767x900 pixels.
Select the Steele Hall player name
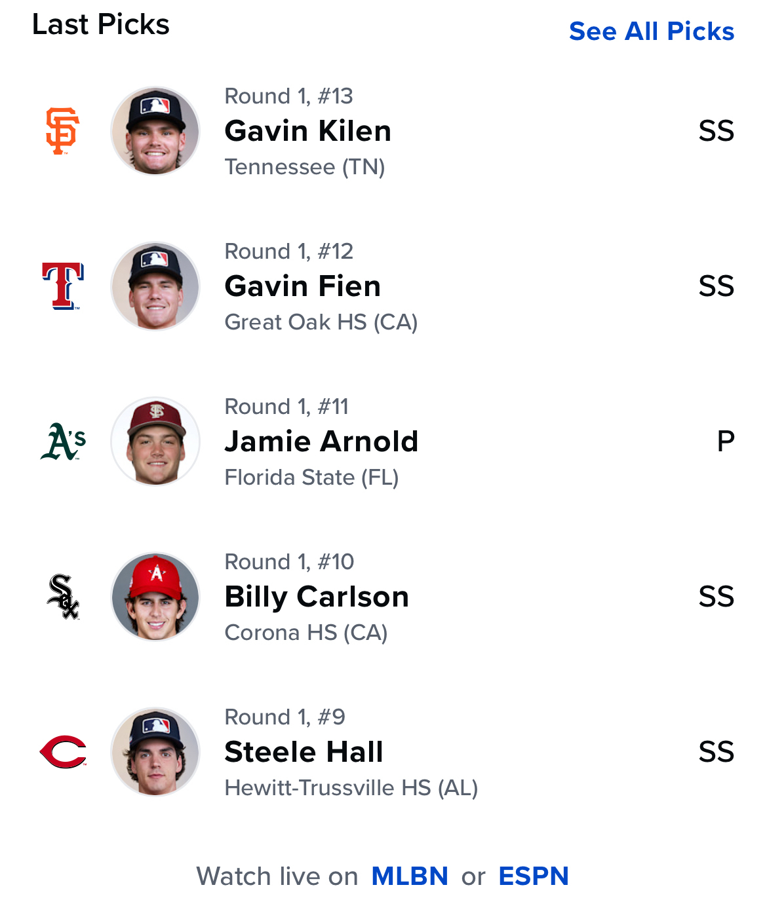304,752
